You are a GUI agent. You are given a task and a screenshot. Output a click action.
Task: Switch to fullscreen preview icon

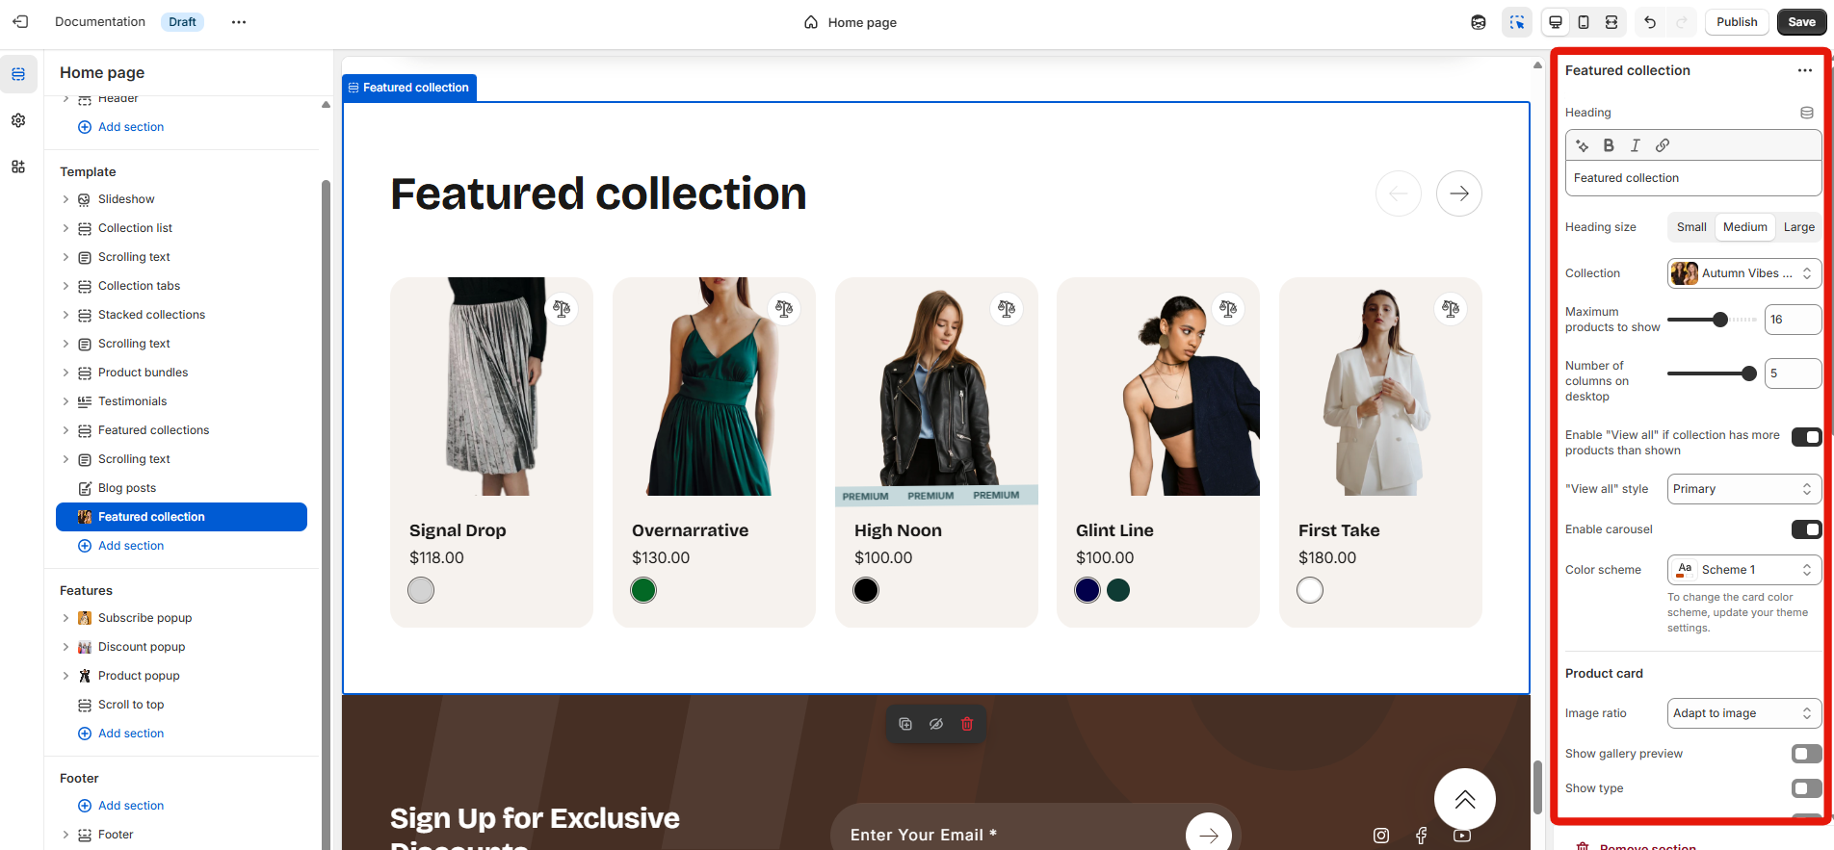point(1611,22)
